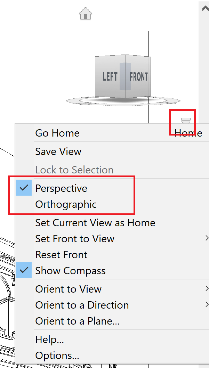Open the Help entry
The image size is (209, 368).
pyautogui.click(x=49, y=339)
